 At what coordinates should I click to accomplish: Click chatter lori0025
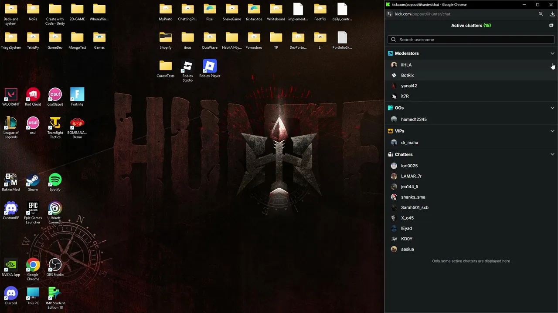471,166
